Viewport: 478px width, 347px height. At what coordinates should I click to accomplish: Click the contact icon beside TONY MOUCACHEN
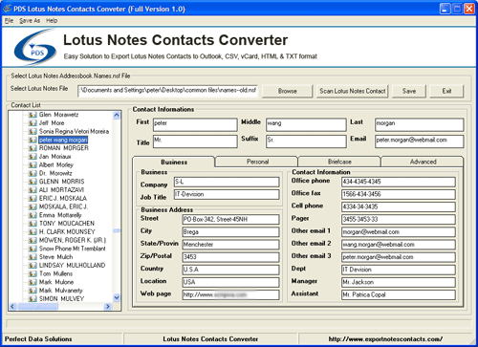click(33, 224)
